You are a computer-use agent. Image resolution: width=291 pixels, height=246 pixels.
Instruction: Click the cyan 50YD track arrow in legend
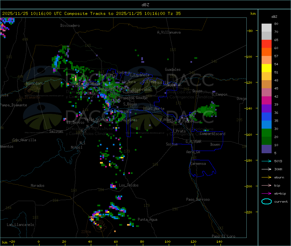(266, 161)
